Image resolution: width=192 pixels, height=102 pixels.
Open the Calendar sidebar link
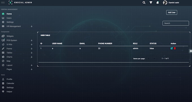pos(10,83)
